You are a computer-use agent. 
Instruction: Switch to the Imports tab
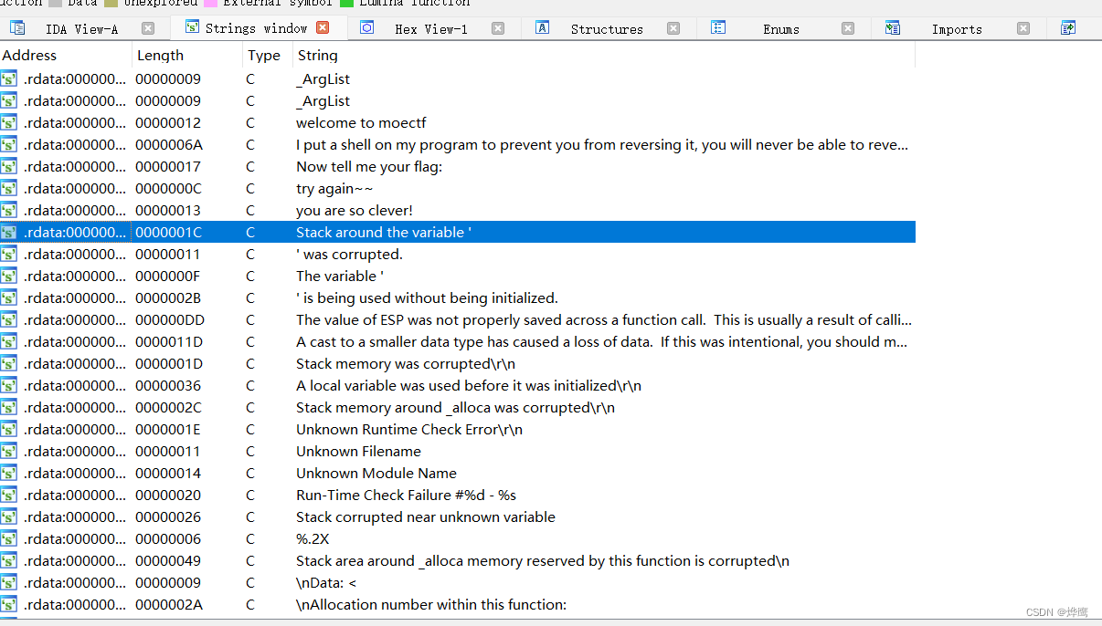[x=957, y=27]
